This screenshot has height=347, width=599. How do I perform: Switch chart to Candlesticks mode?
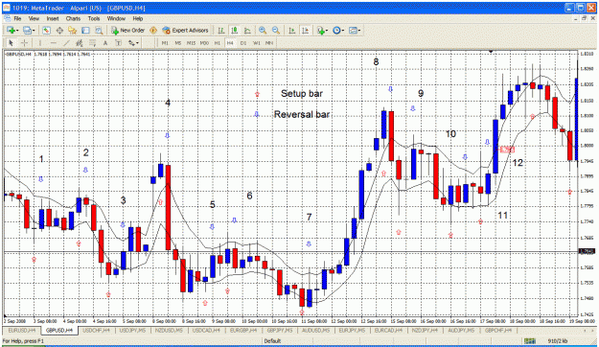[x=234, y=31]
